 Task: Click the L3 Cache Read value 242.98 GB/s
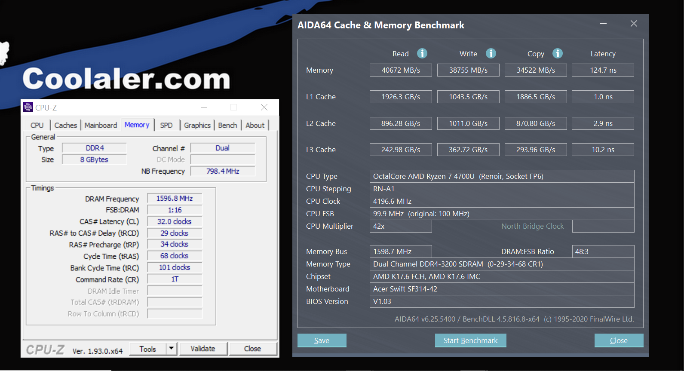click(x=401, y=150)
